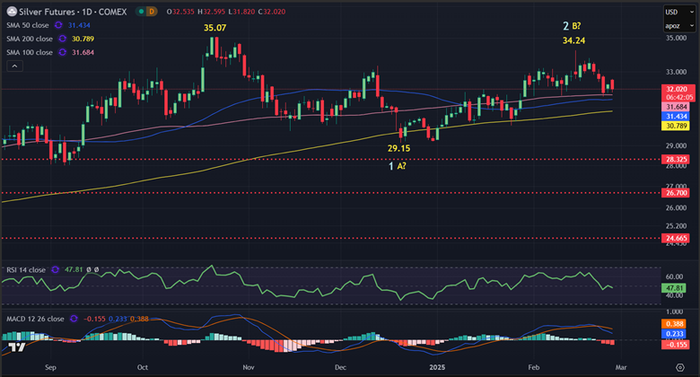Click the 26.000 price scale label
Screen dimensions: 700x377
[676, 207]
